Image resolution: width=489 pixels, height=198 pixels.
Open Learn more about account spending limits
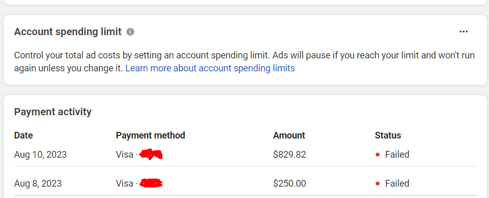[210, 68]
